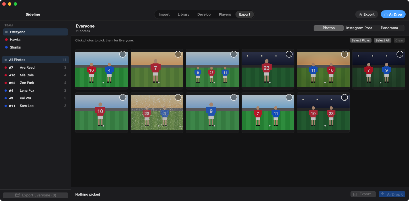Click the Select All button
409x201 pixels.
[x=383, y=40]
